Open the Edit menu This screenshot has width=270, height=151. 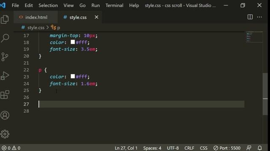(x=29, y=5)
